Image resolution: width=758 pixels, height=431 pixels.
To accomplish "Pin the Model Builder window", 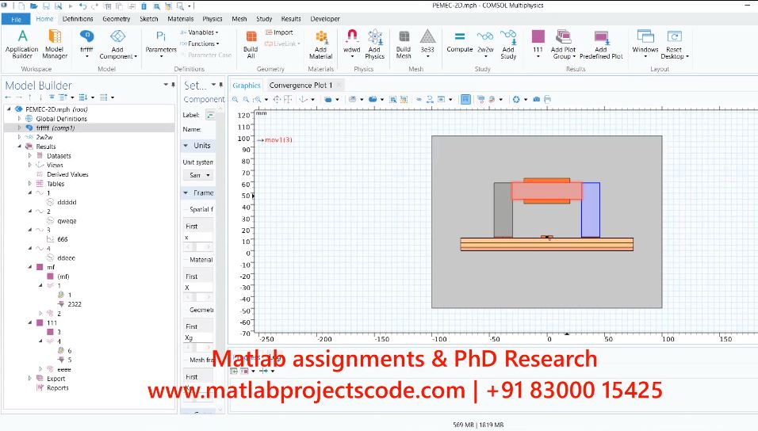I will click(x=173, y=85).
